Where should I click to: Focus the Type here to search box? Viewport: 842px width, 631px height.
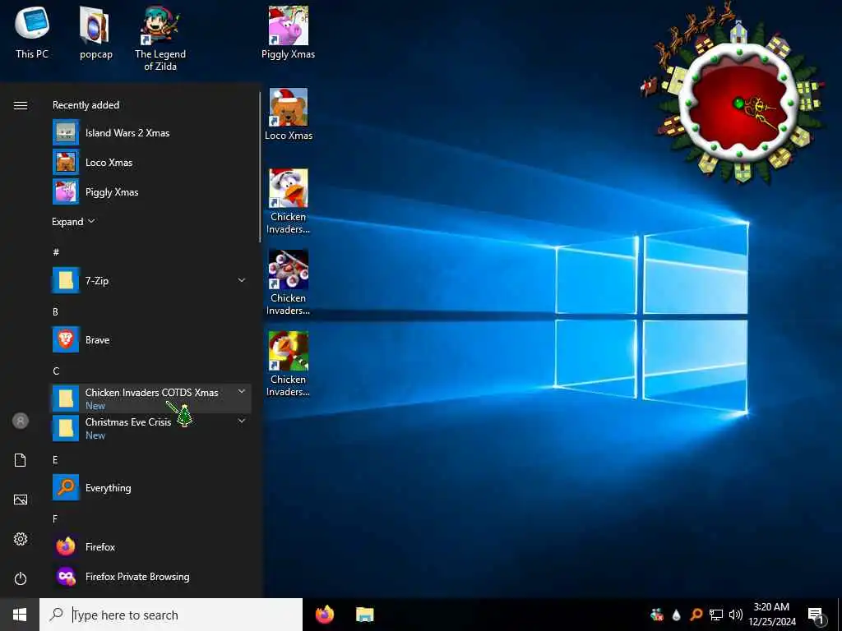171,615
